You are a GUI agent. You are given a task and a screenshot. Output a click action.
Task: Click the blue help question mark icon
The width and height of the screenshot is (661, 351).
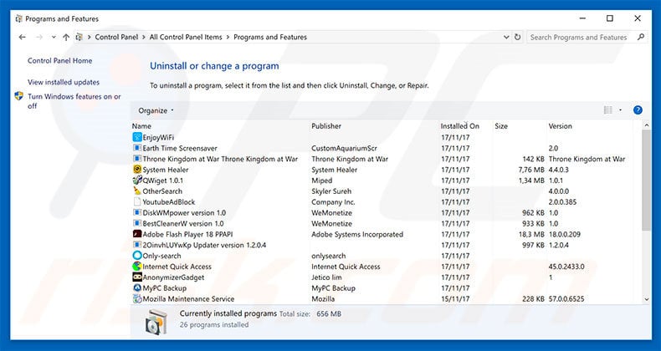tap(638, 110)
